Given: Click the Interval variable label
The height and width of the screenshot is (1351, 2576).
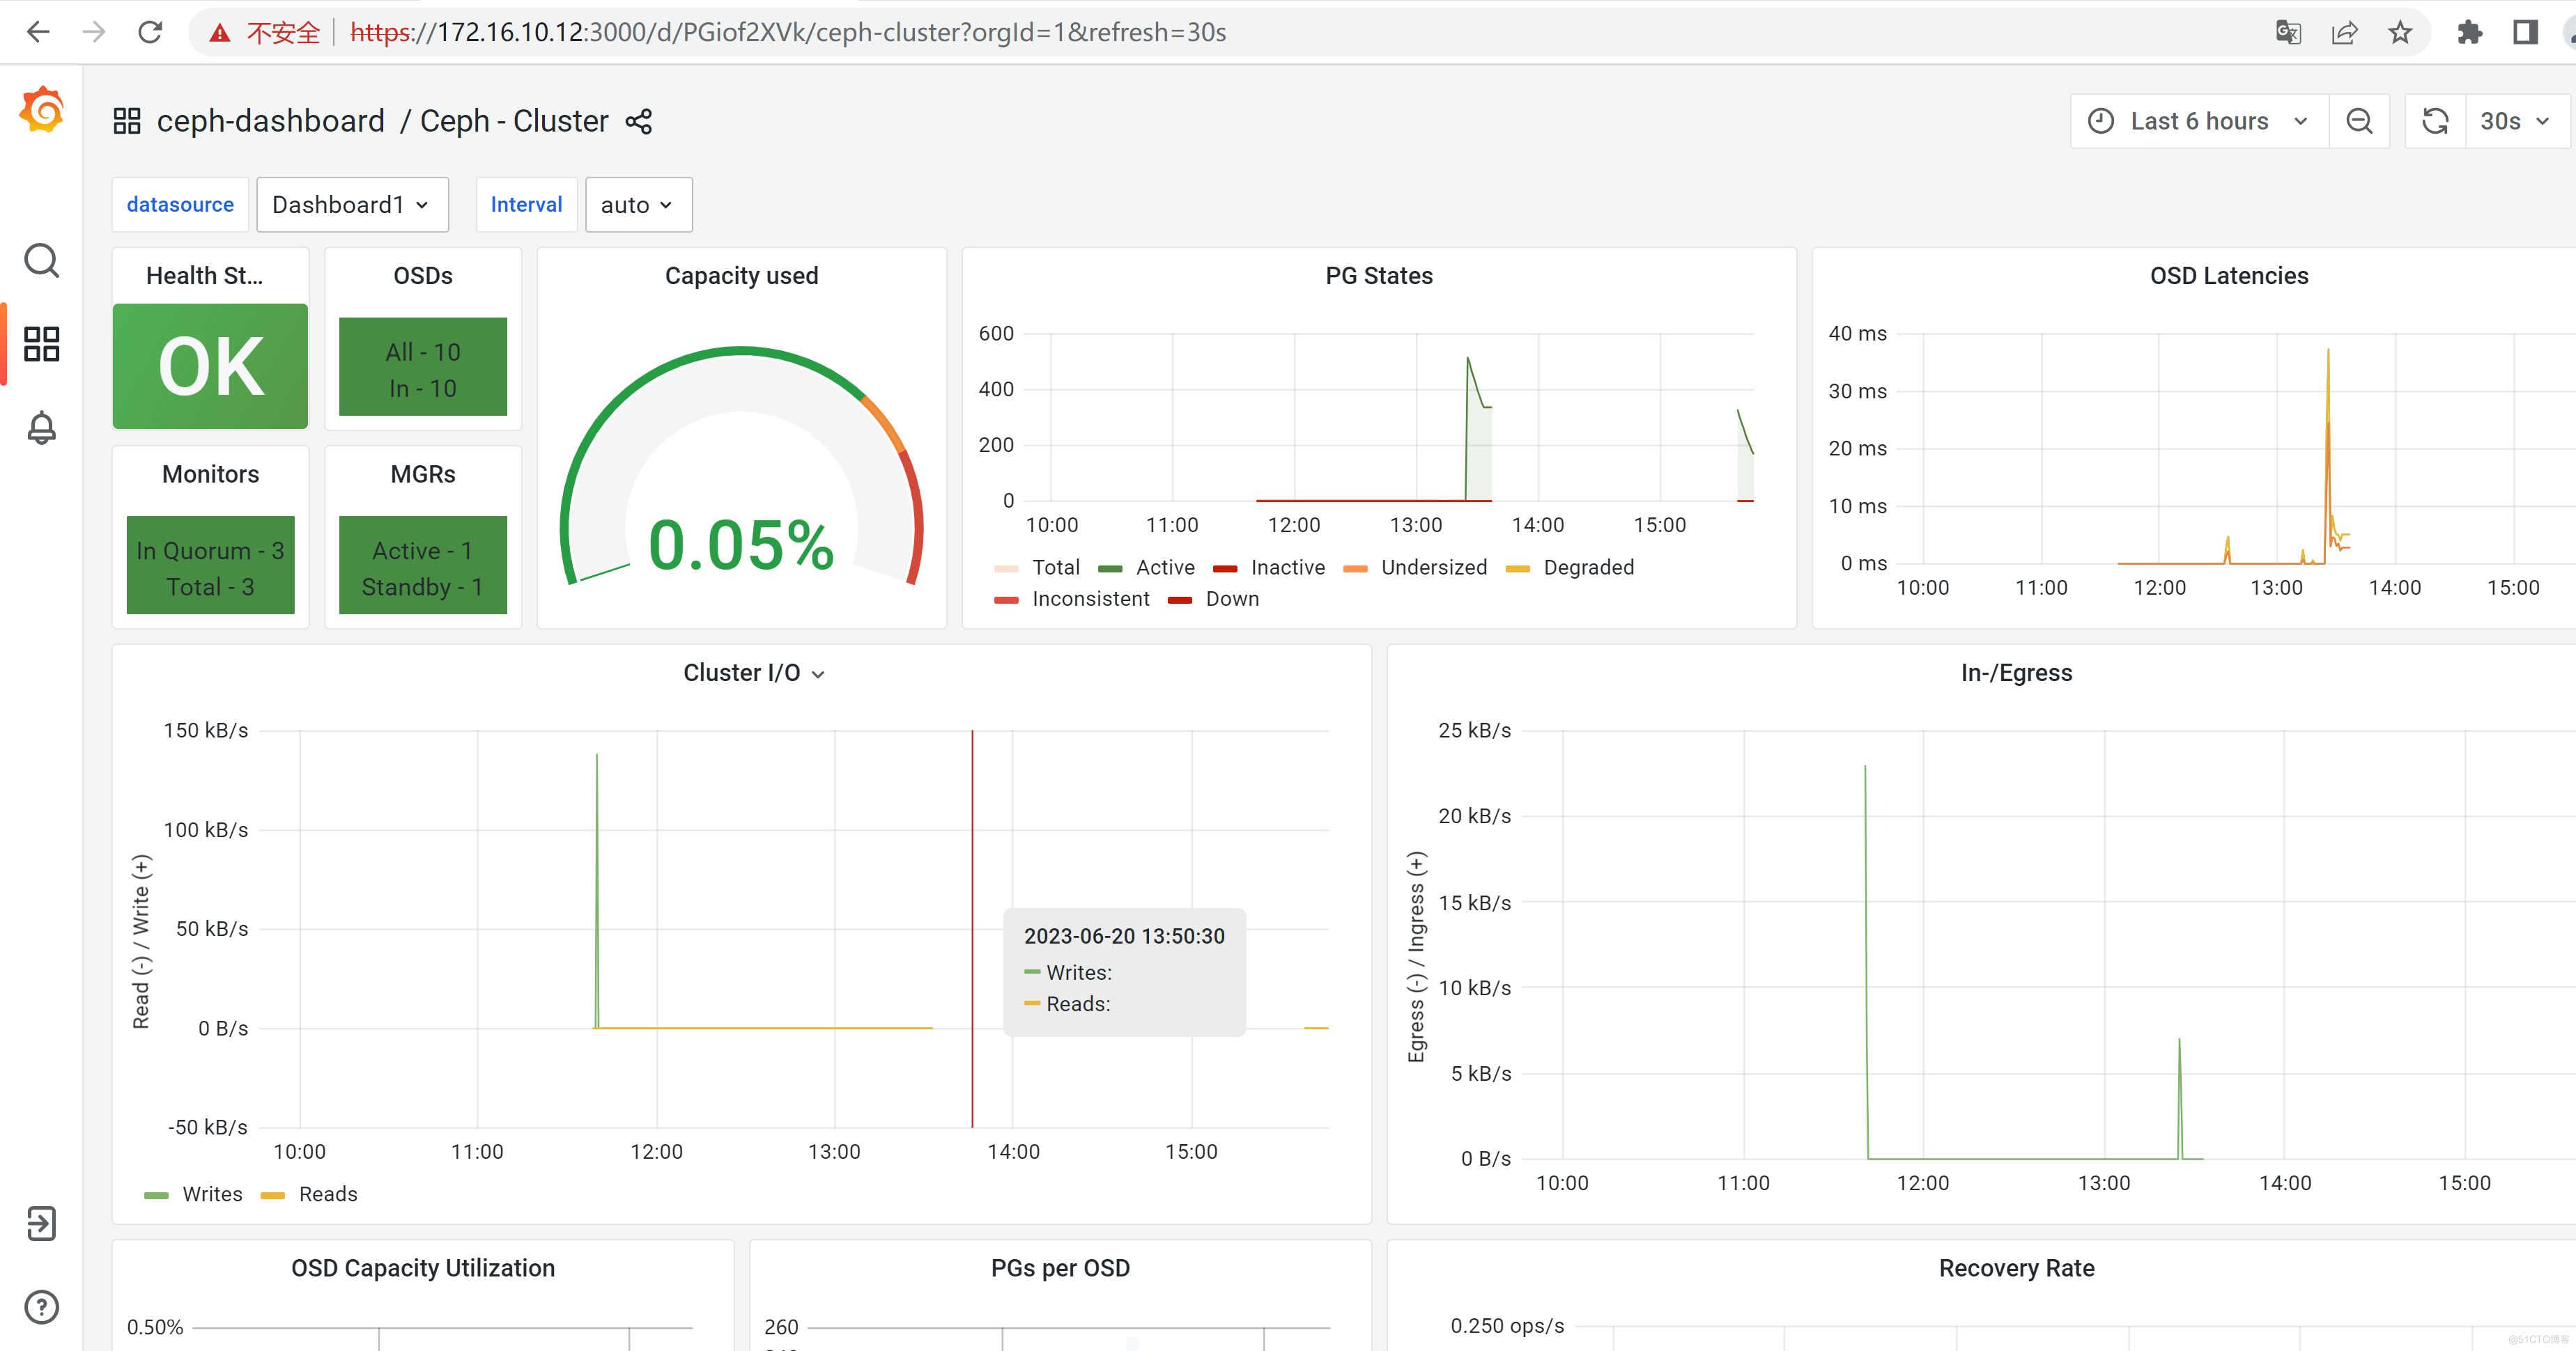Looking at the screenshot, I should click(526, 204).
